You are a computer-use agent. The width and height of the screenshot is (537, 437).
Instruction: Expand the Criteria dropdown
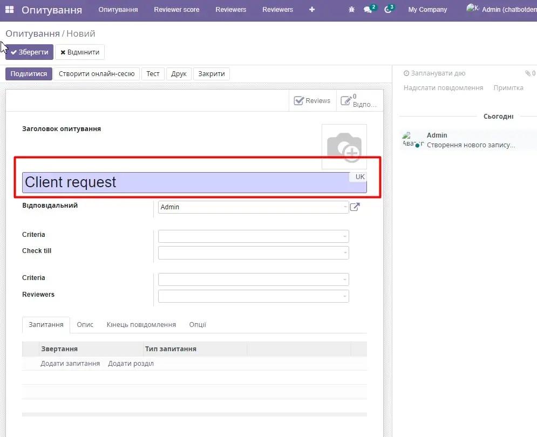tap(344, 236)
